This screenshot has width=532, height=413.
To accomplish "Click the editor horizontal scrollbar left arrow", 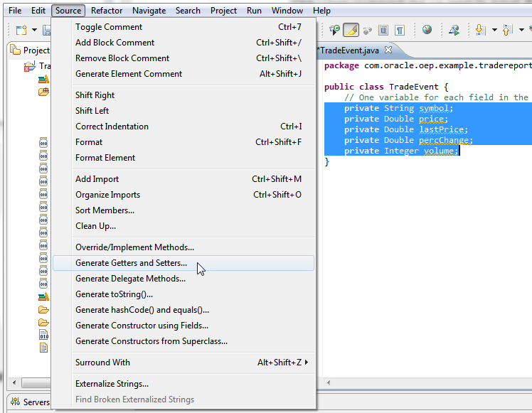I will pyautogui.click(x=329, y=383).
